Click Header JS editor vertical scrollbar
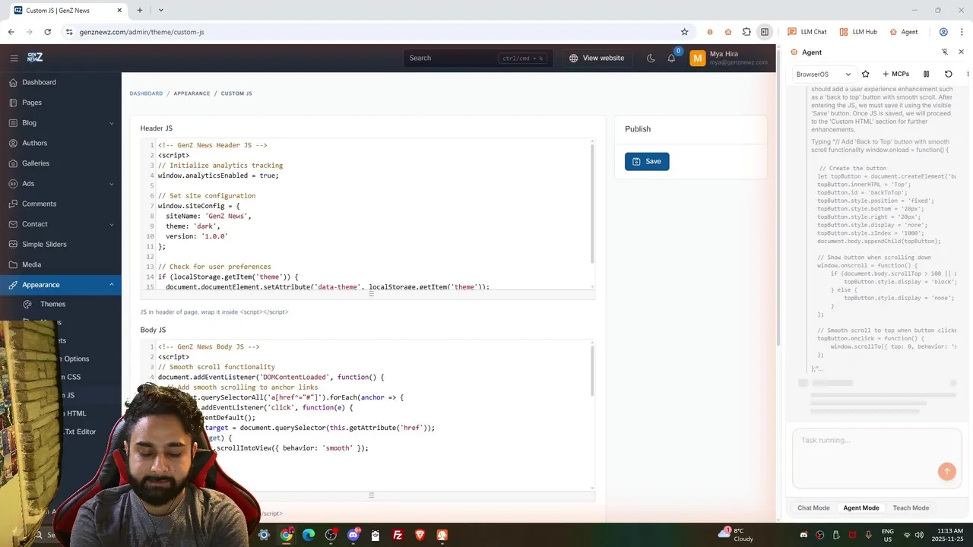Image resolution: width=973 pixels, height=547 pixels. (x=592, y=204)
